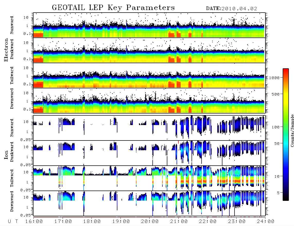This screenshot has width=294, height=226.
Task: Click the red top of the colorbar
Action: 286,71
